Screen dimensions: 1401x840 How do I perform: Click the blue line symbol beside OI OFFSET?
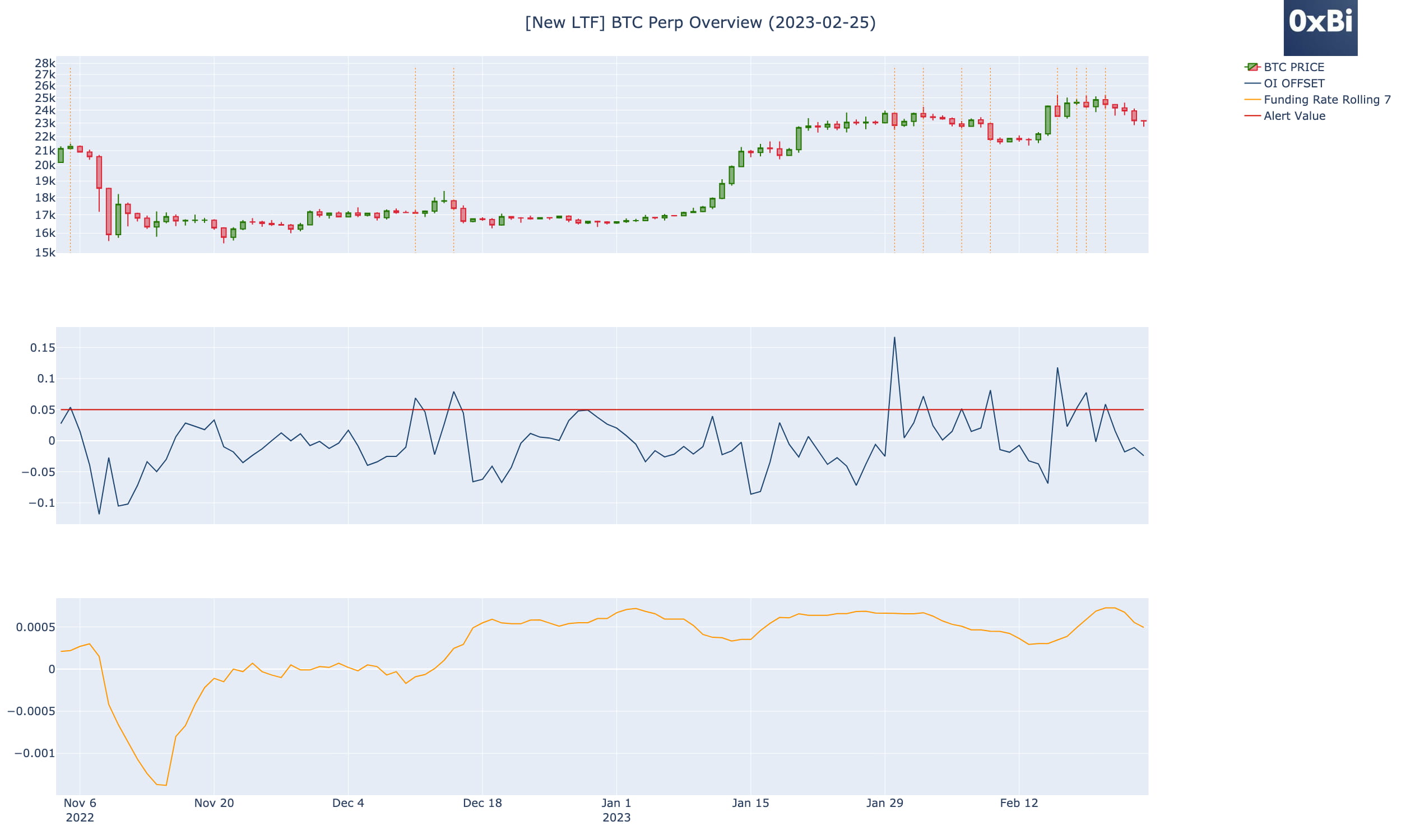coord(1251,83)
